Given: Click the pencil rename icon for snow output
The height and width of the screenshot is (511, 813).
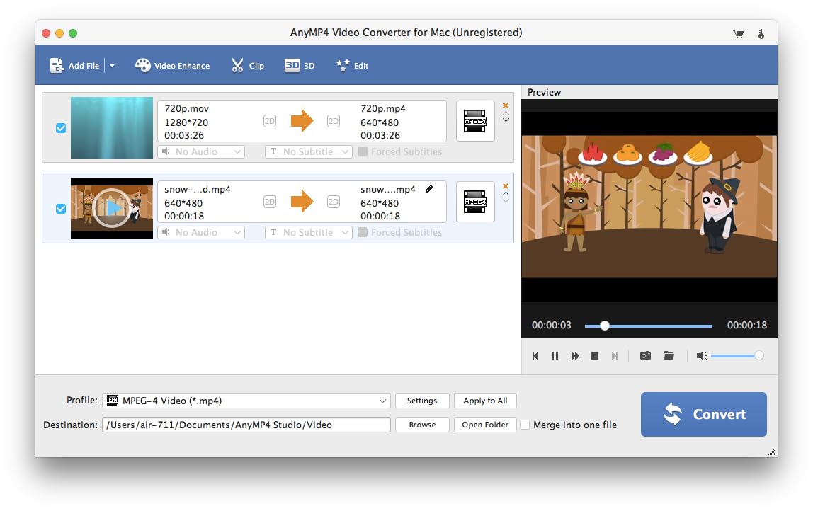Looking at the screenshot, I should pos(429,189).
